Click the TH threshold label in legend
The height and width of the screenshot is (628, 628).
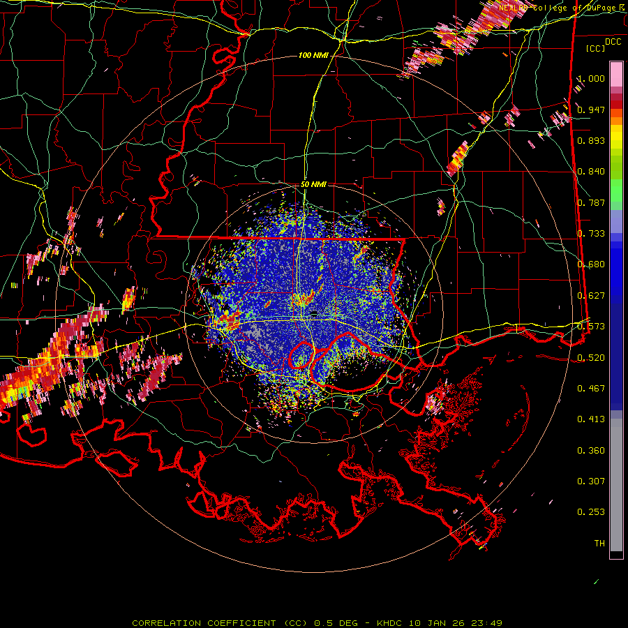(599, 544)
